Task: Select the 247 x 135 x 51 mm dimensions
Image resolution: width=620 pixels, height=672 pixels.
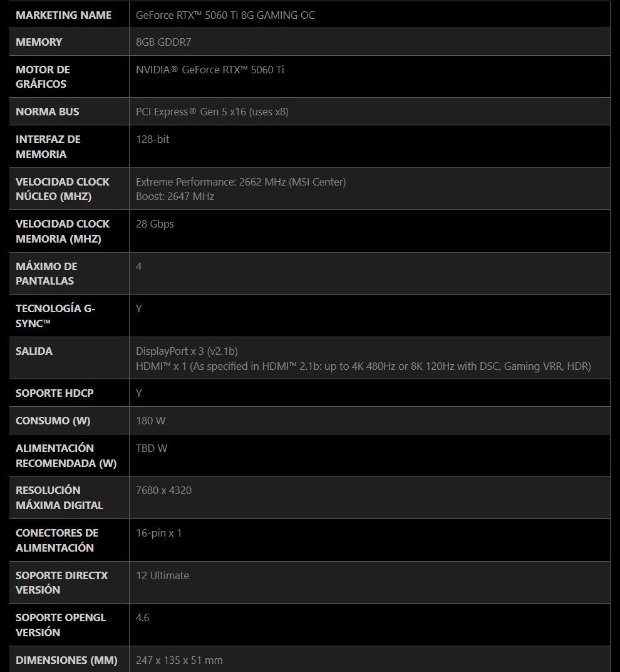Action: pos(179,660)
